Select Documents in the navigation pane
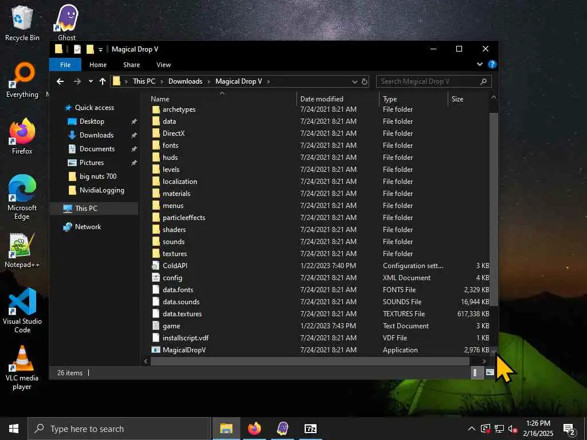 tap(97, 149)
